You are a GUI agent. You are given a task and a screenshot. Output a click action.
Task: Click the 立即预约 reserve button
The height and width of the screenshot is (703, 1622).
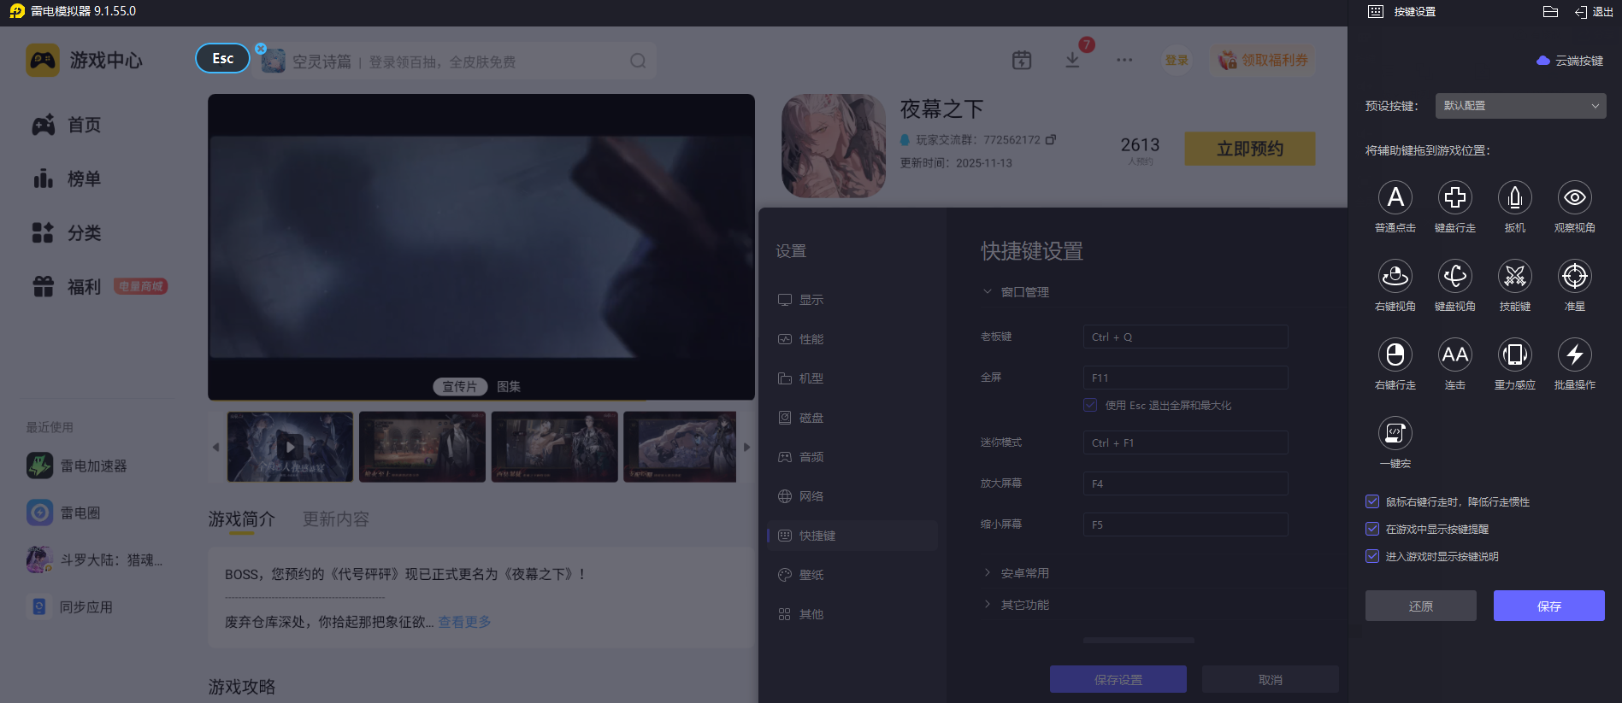(1250, 149)
